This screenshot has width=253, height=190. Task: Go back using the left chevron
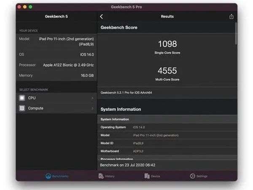point(101,16)
